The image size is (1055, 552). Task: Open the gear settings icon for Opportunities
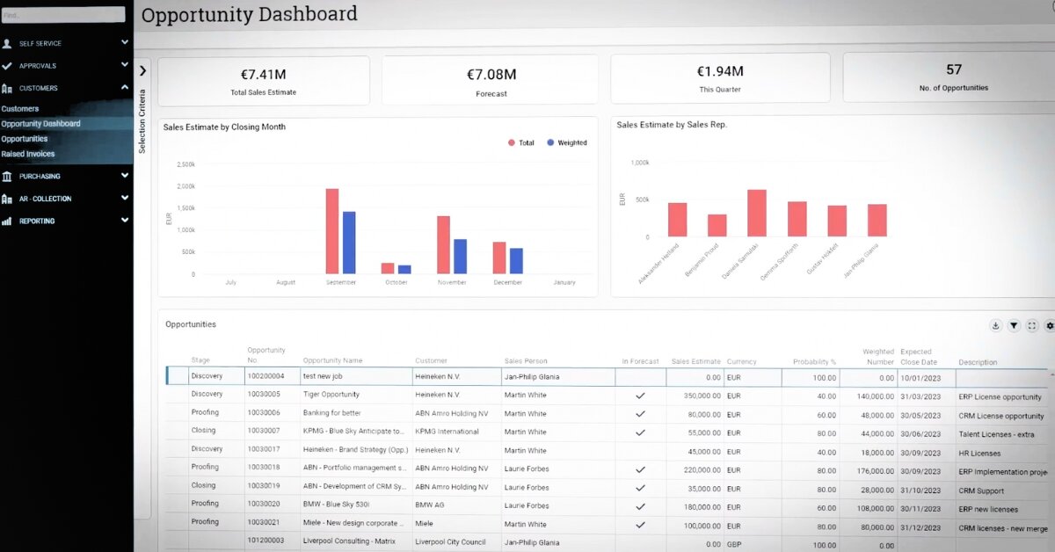pyautogui.click(x=1050, y=326)
